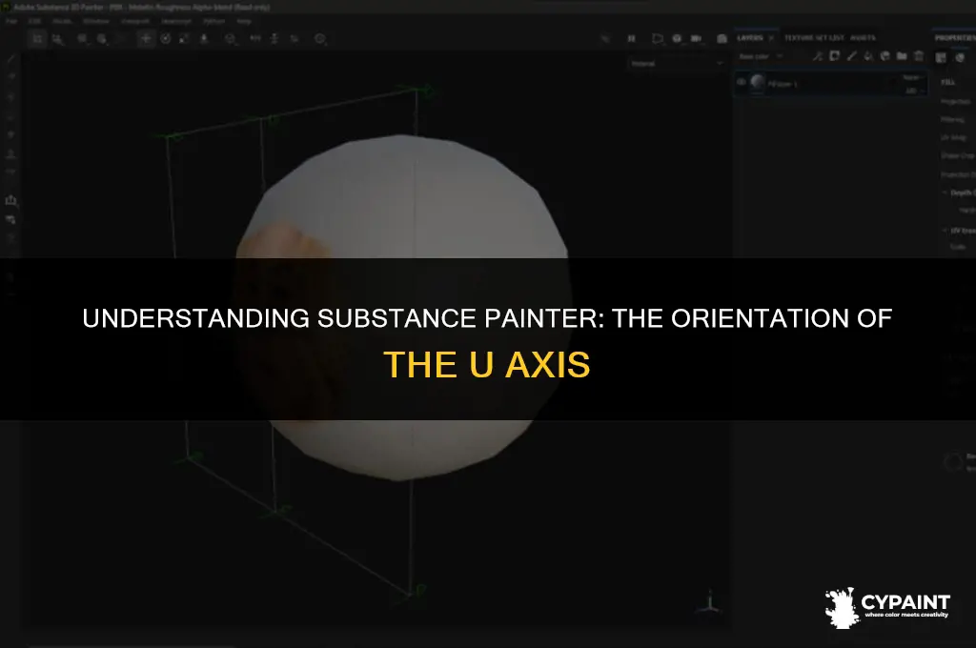Viewport: 976px width, 648px height.
Task: Open the Help menu
Action: (x=244, y=21)
